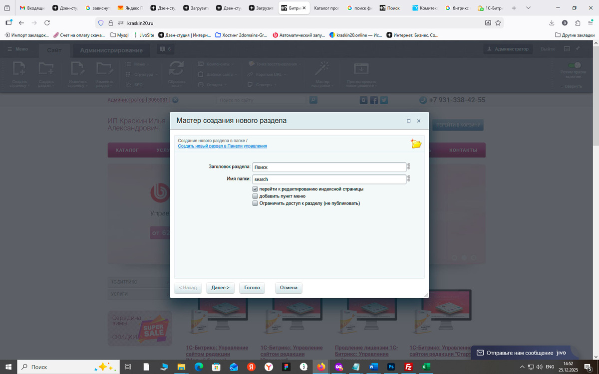Select the dimmed 'Сайт' panel tab

click(x=54, y=50)
